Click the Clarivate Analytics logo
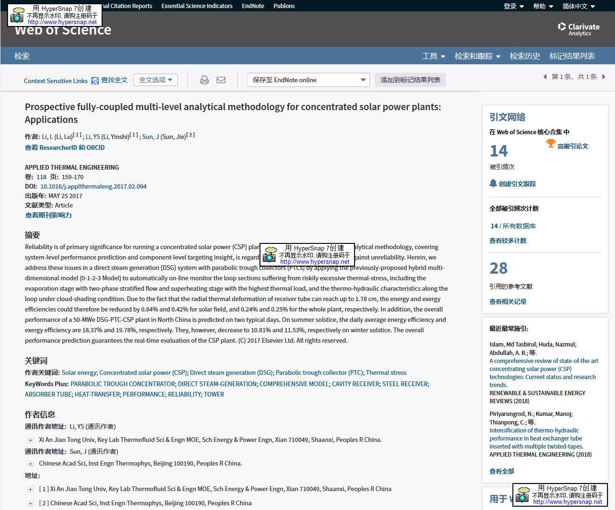 [579, 29]
